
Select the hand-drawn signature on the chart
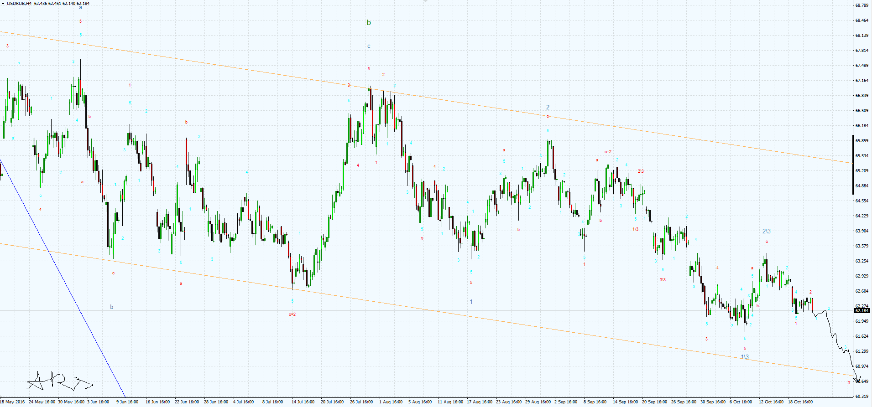point(59,381)
